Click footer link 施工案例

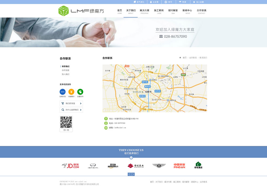coord(177,182)
